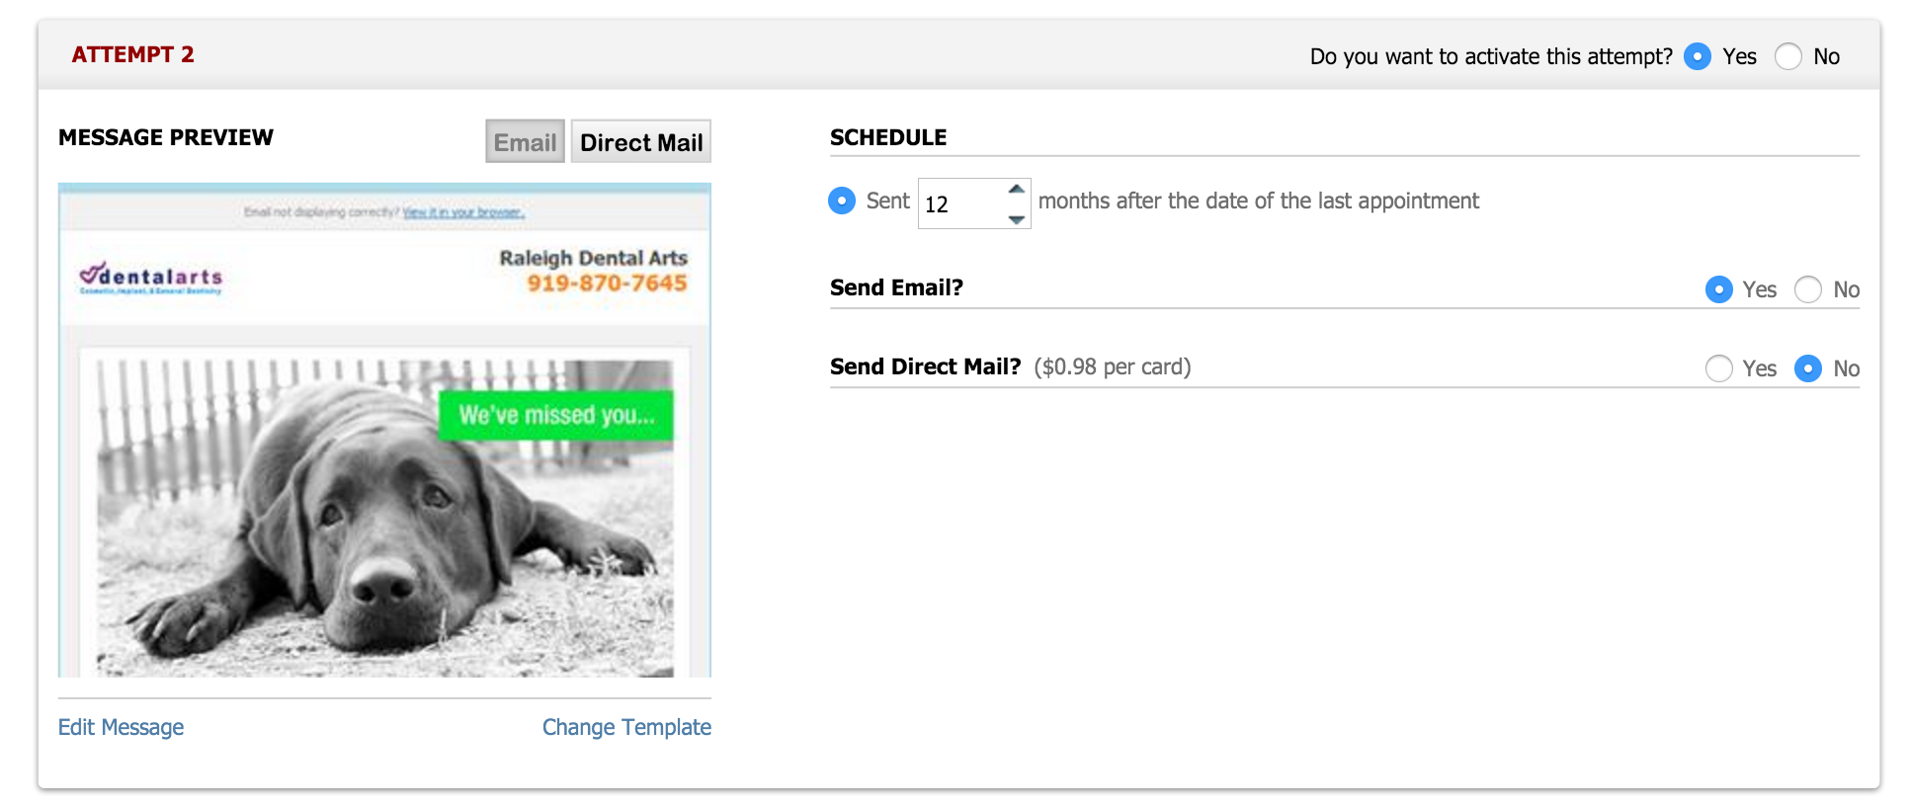Switch to the Direct Mail preview tab

point(640,142)
